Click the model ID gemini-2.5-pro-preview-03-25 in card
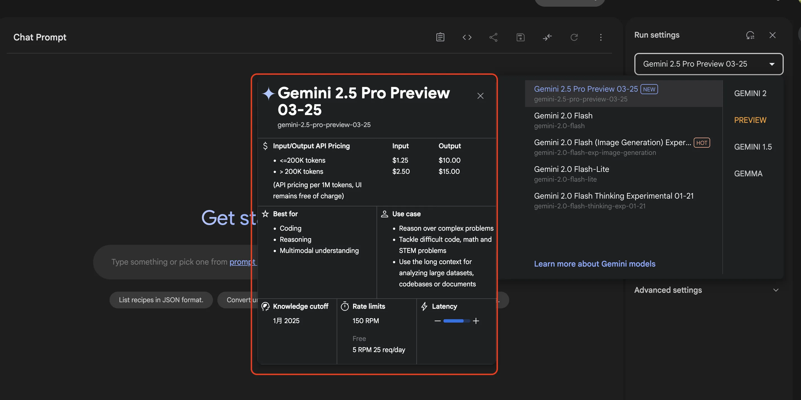This screenshot has width=801, height=400. tap(324, 125)
